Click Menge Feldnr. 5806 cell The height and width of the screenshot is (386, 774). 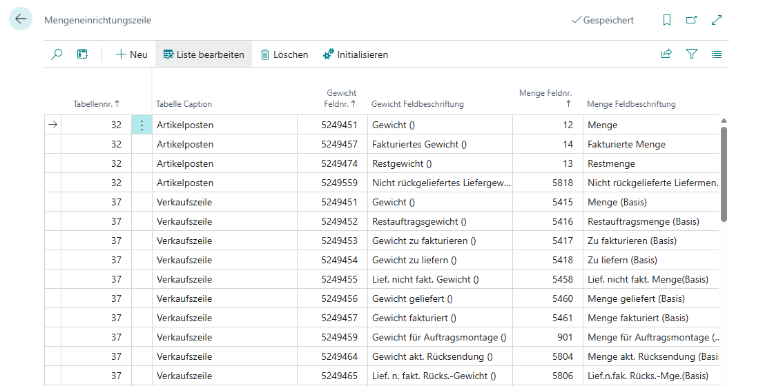point(548,376)
